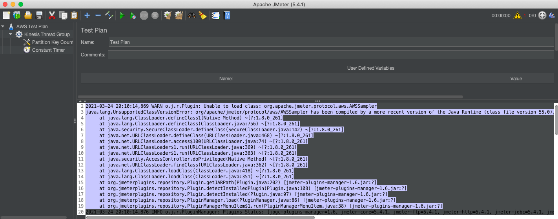The width and height of the screenshot is (558, 219).
Task: Click the split pane divider dots handle
Action: [317, 101]
